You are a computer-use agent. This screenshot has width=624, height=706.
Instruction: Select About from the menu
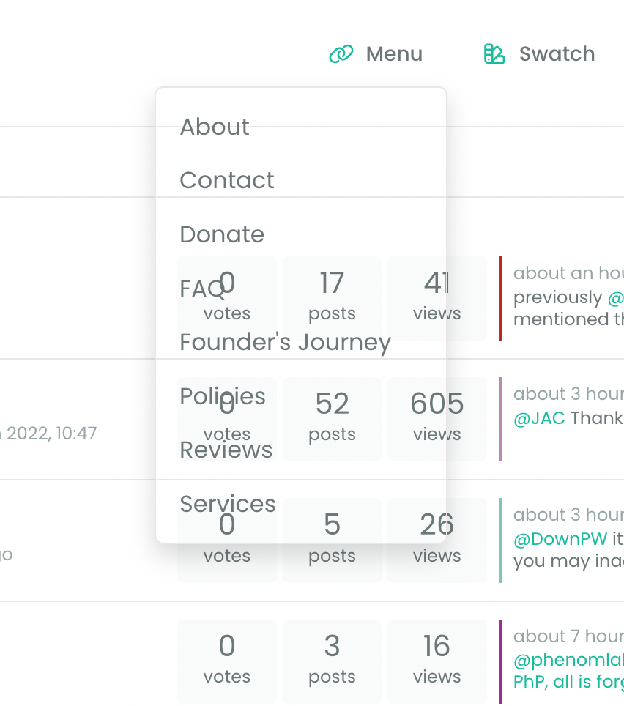[x=215, y=127]
